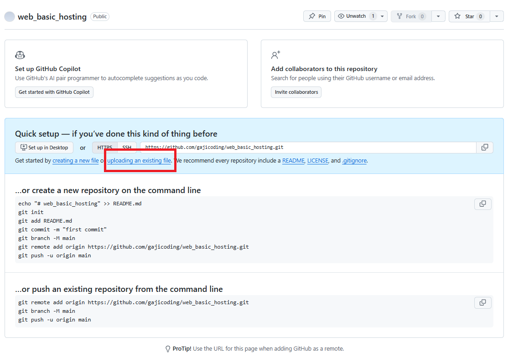This screenshot has width=513, height=357.
Task: Click the Quick setup heading text
Action: (116, 134)
